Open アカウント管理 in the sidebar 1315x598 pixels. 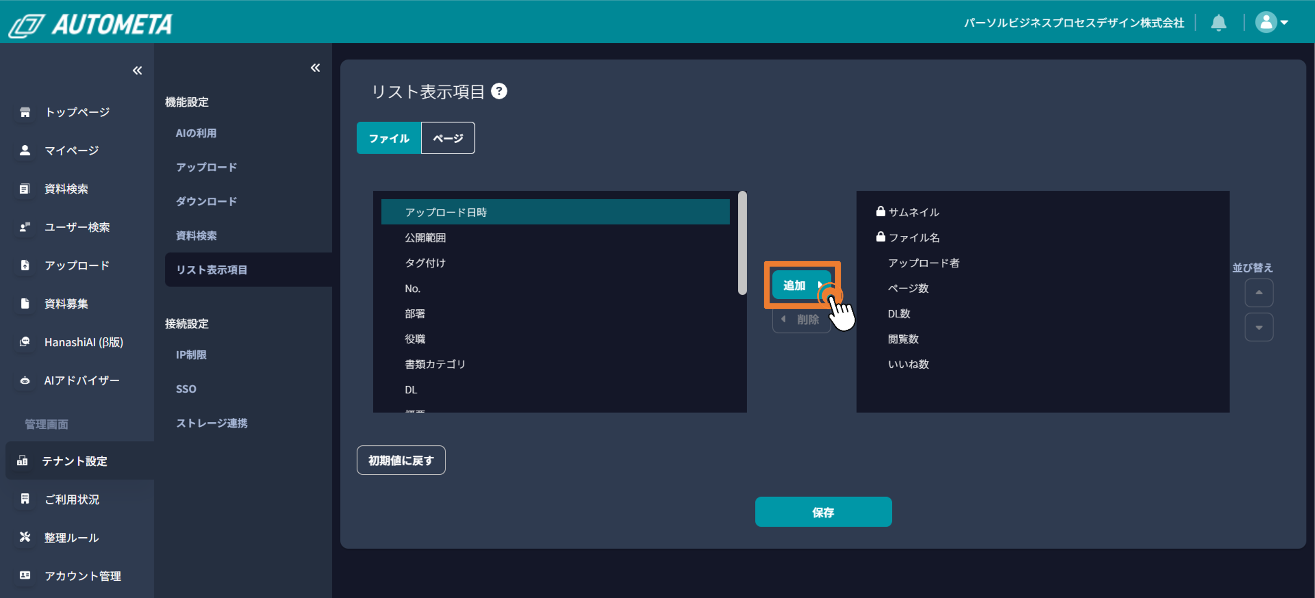click(x=83, y=576)
